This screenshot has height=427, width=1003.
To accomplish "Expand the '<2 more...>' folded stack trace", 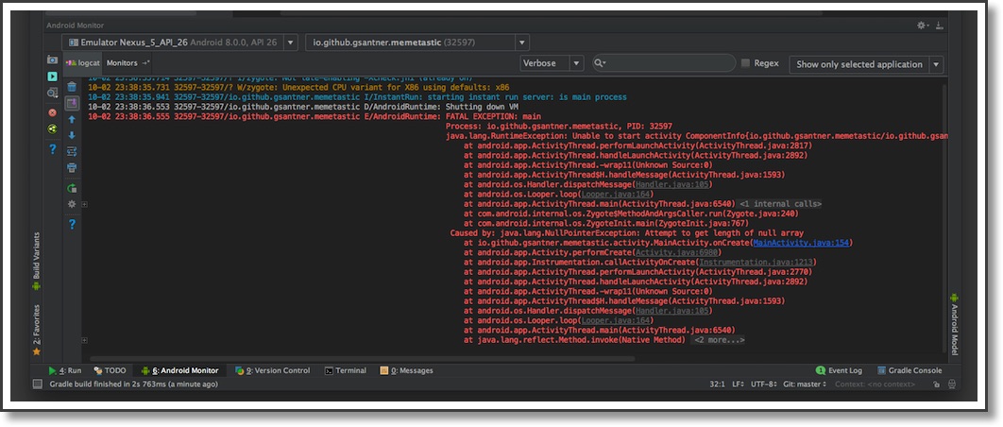I will [x=719, y=339].
